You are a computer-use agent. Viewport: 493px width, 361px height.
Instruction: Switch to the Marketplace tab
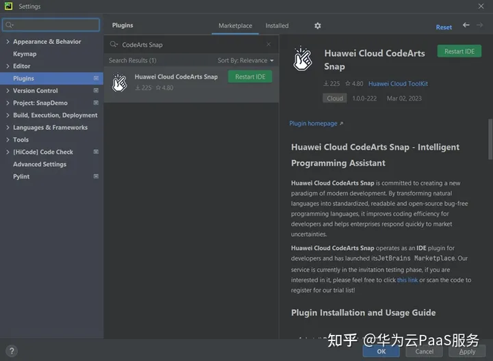point(235,26)
